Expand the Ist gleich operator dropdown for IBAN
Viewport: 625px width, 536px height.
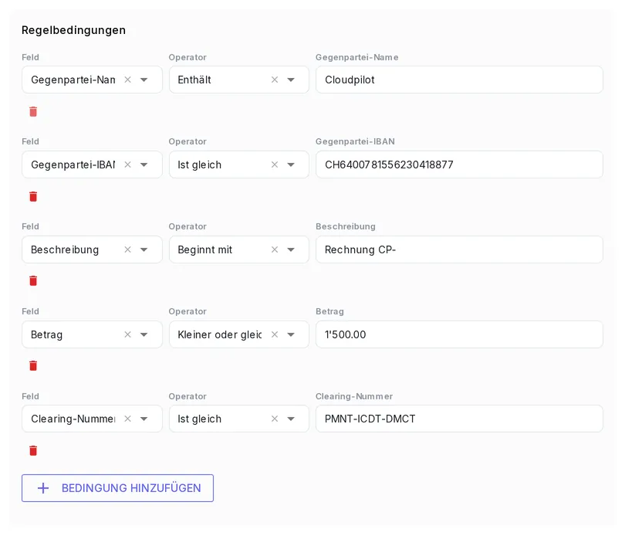coord(291,165)
